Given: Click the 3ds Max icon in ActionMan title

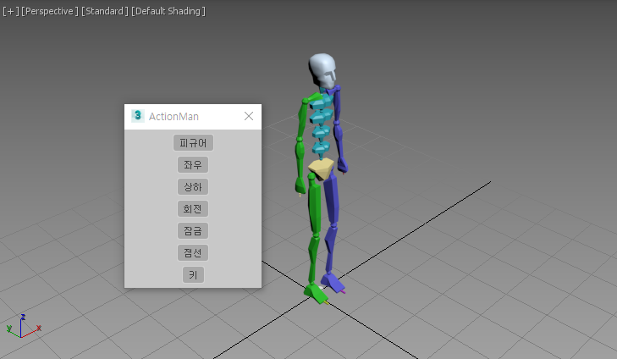Looking at the screenshot, I should (138, 116).
